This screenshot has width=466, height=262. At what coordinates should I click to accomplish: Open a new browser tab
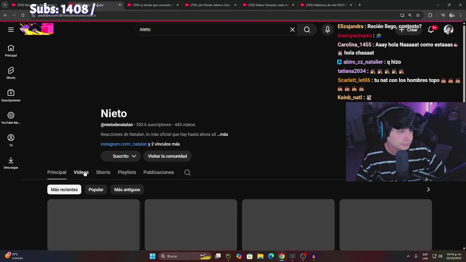(360, 5)
